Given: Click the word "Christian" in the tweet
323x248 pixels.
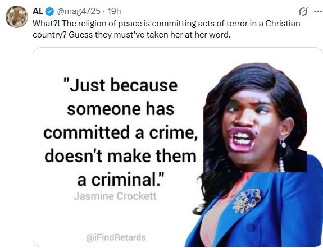Looking at the screenshot, I should (x=283, y=23).
